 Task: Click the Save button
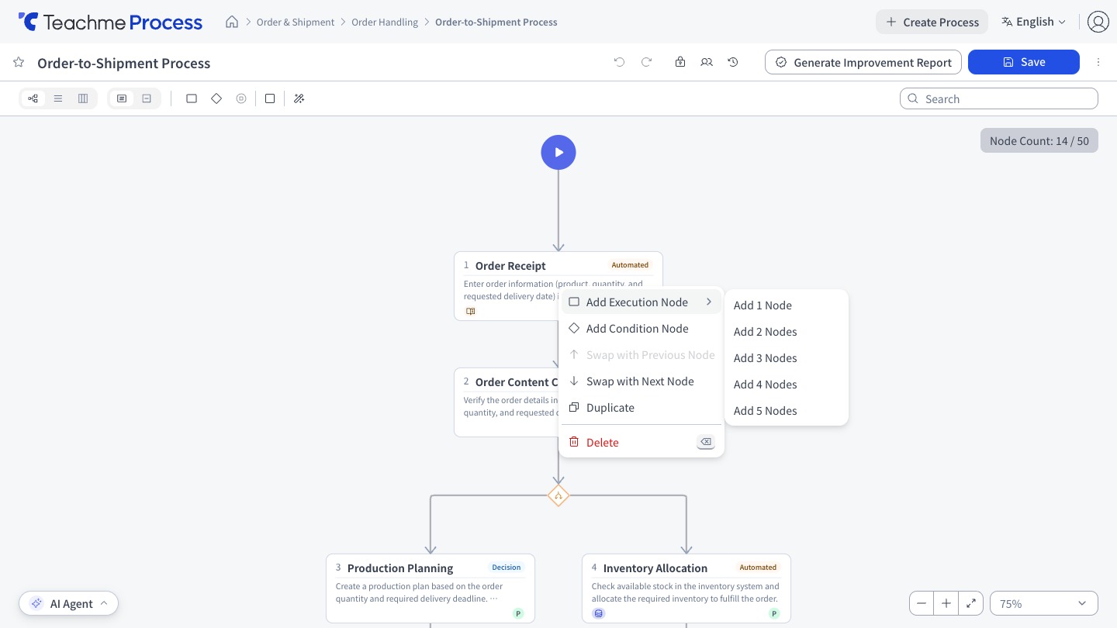(x=1024, y=62)
